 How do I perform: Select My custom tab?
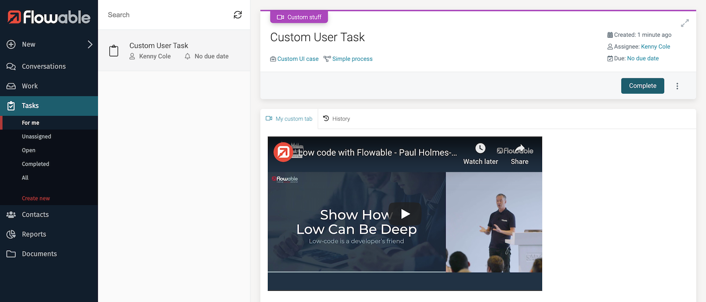click(x=289, y=119)
